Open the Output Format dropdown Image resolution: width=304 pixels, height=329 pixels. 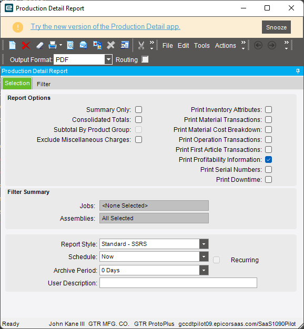coord(108,59)
